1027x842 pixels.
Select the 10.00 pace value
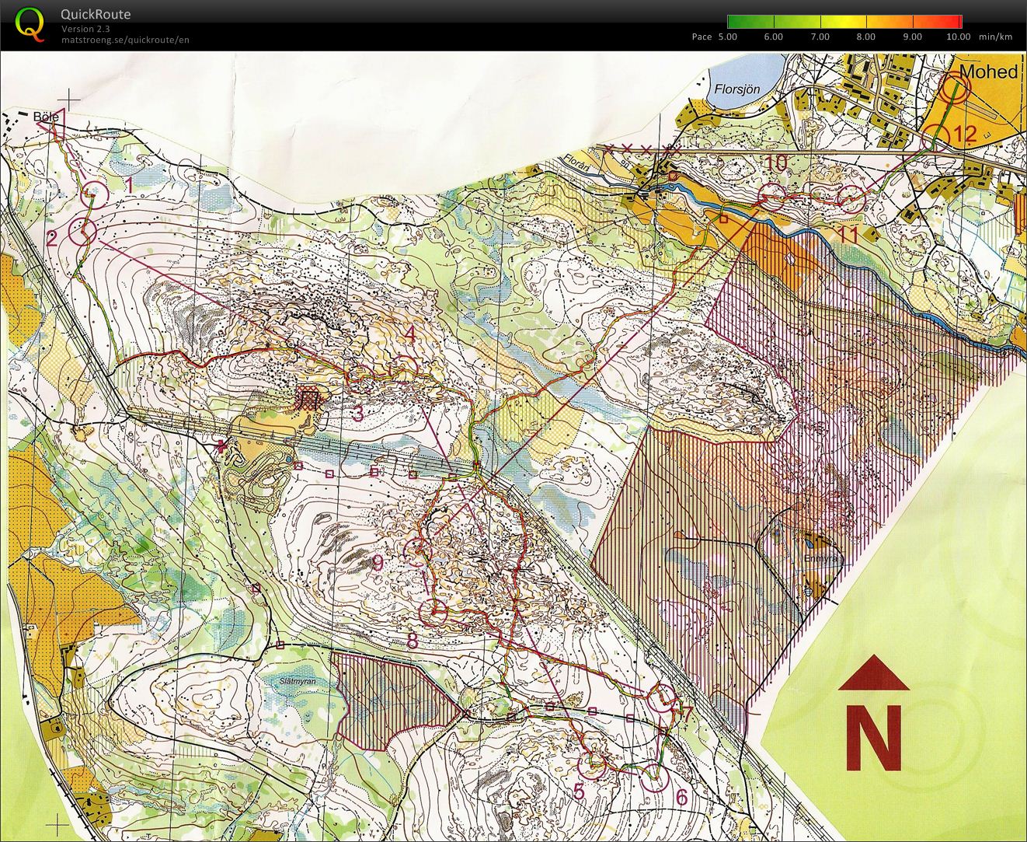(959, 37)
